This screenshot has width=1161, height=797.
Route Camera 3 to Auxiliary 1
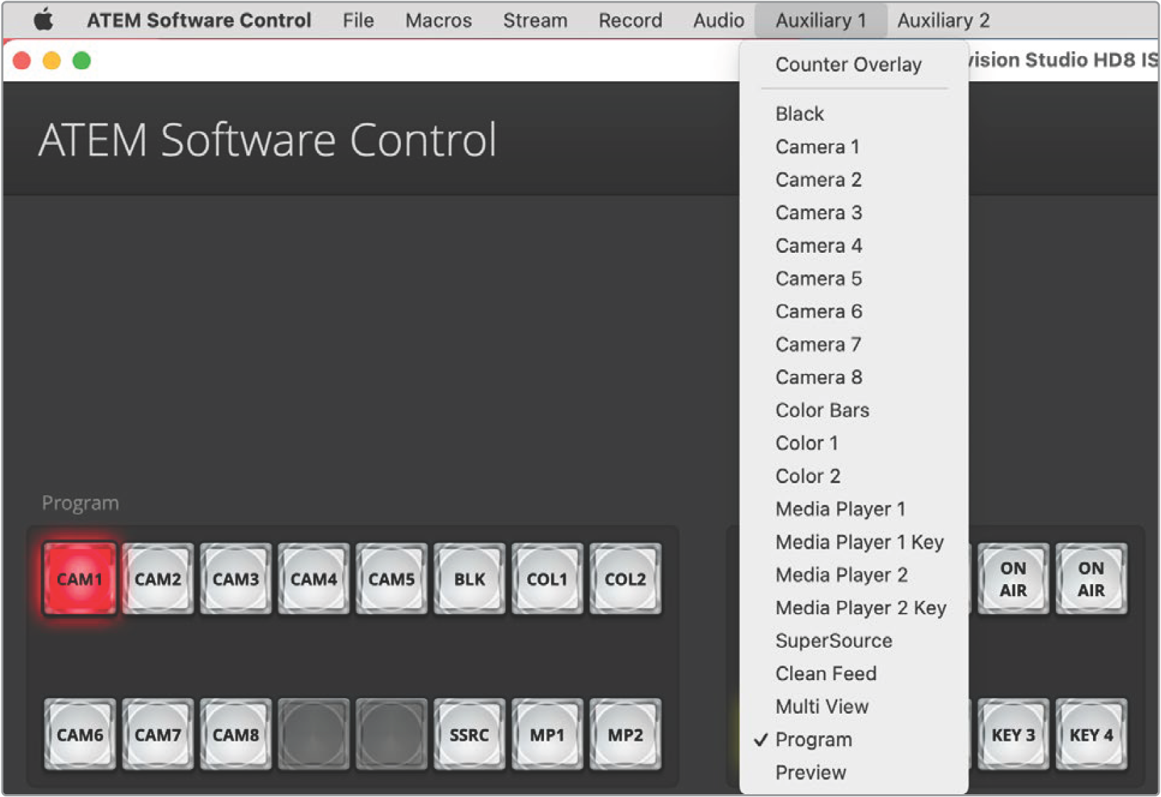[x=854, y=212]
